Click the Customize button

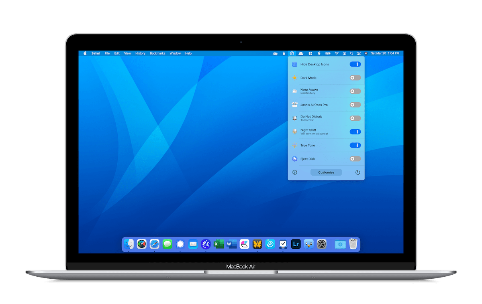click(326, 172)
